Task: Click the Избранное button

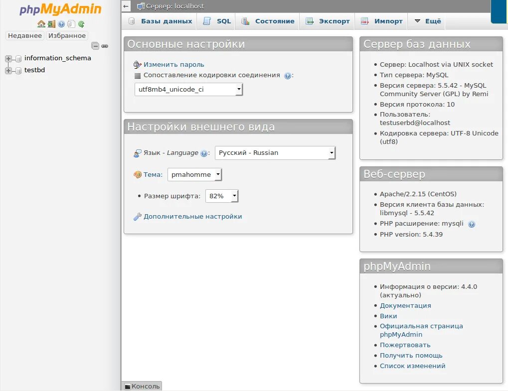Action: coord(67,35)
